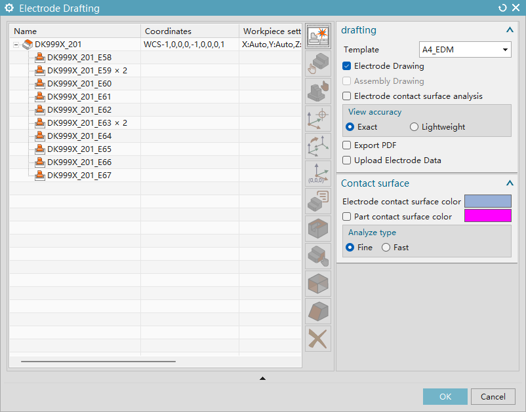Collapse the Contact surface section
The image size is (526, 412).
tap(509, 183)
